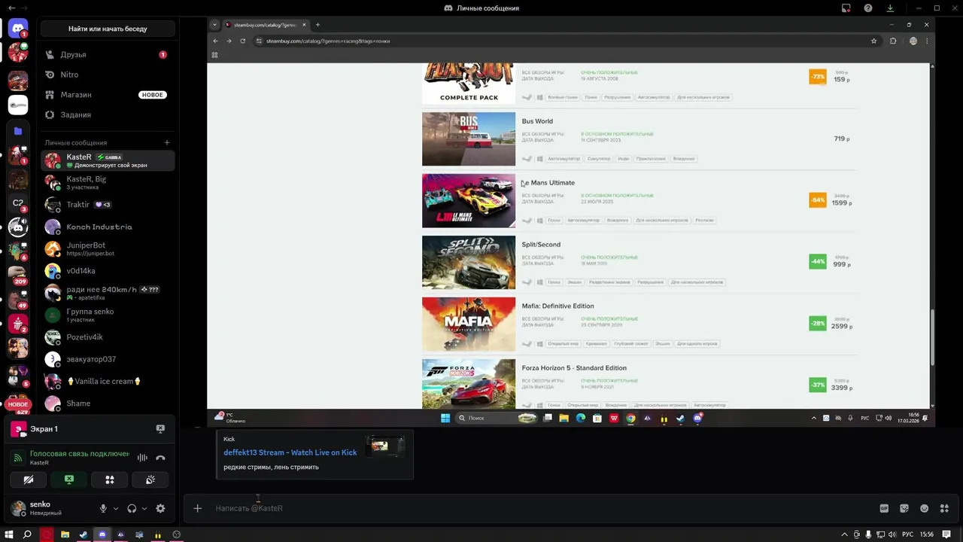Open the Traktir conversation

(x=108, y=205)
